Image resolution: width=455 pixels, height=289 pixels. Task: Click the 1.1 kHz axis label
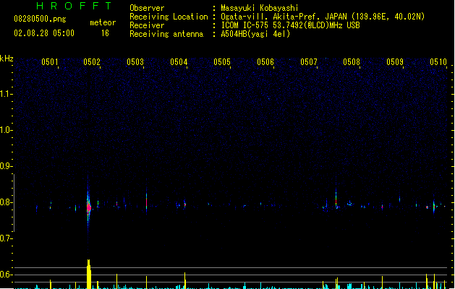(6, 94)
